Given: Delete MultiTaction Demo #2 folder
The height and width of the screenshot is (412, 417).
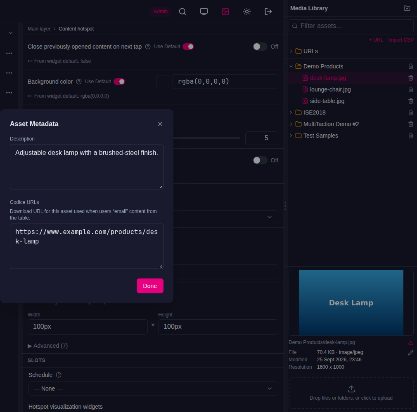Looking at the screenshot, I should click(x=411, y=124).
